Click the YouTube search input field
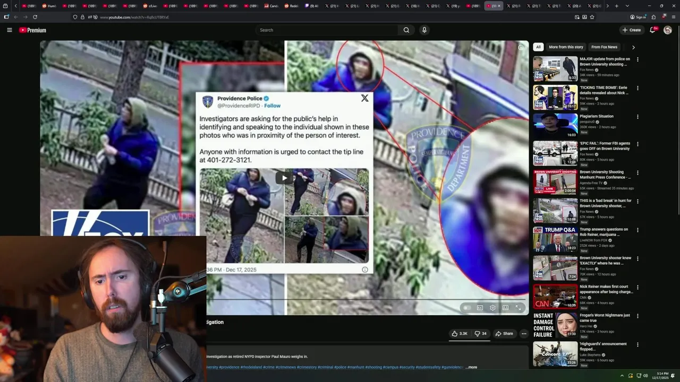The width and height of the screenshot is (680, 382). [x=327, y=30]
